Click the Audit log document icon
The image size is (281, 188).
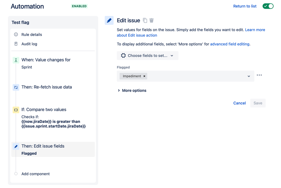coord(16,44)
